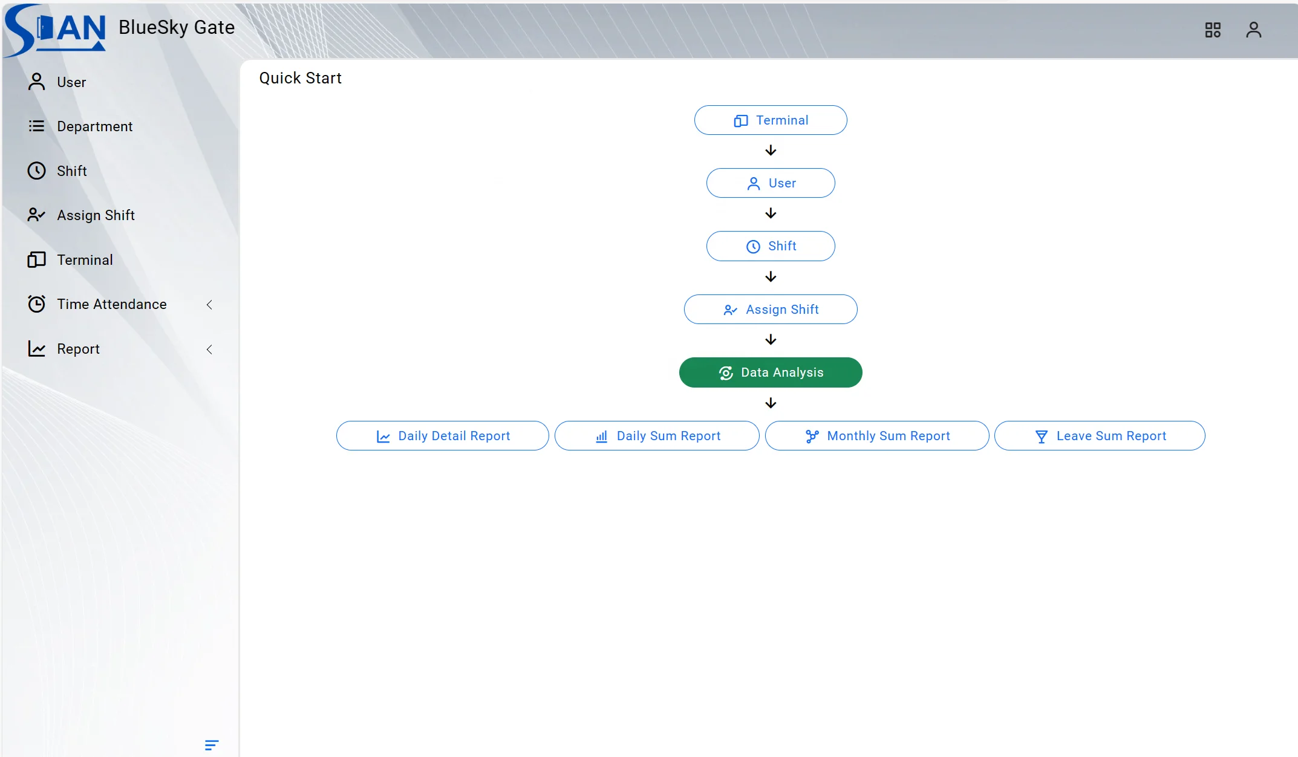Collapse the sidebar using the bottom icon
The height and width of the screenshot is (757, 1298).
tap(211, 744)
